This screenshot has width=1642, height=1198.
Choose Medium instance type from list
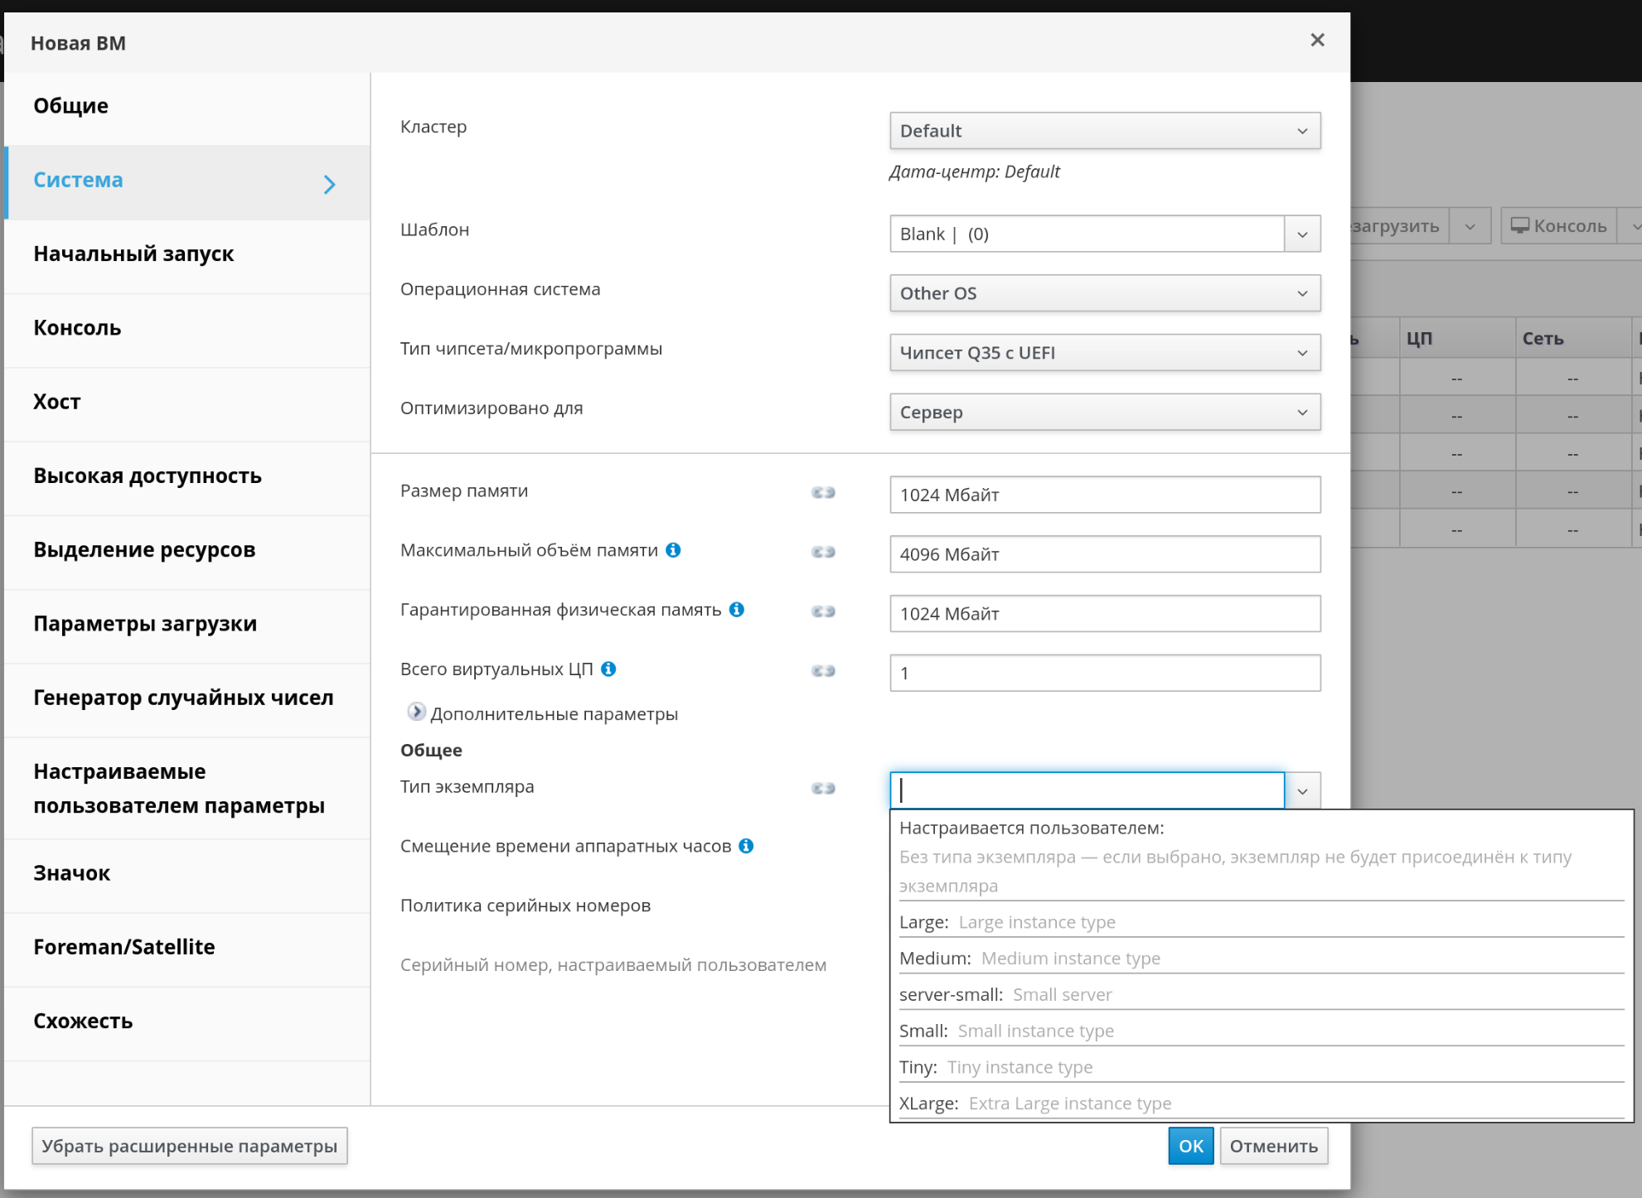tap(1029, 959)
